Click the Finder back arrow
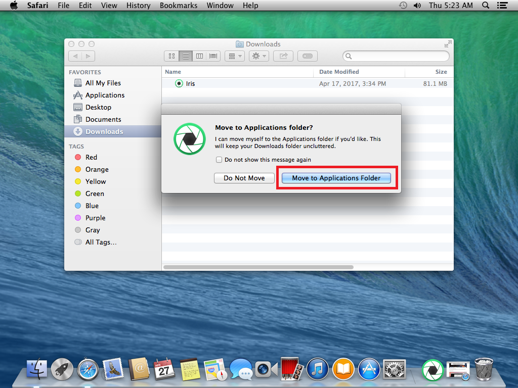 pos(75,56)
